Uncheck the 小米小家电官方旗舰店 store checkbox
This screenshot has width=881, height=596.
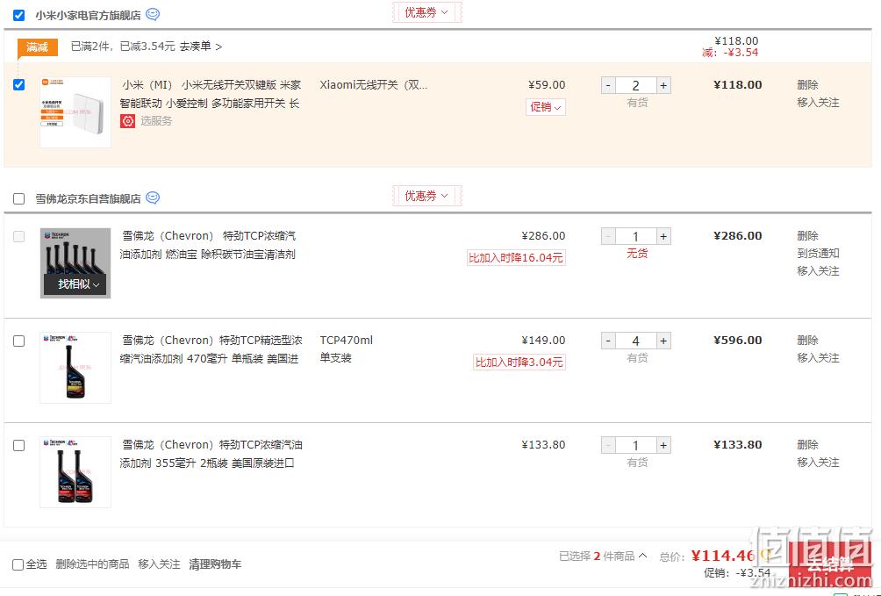[x=19, y=15]
